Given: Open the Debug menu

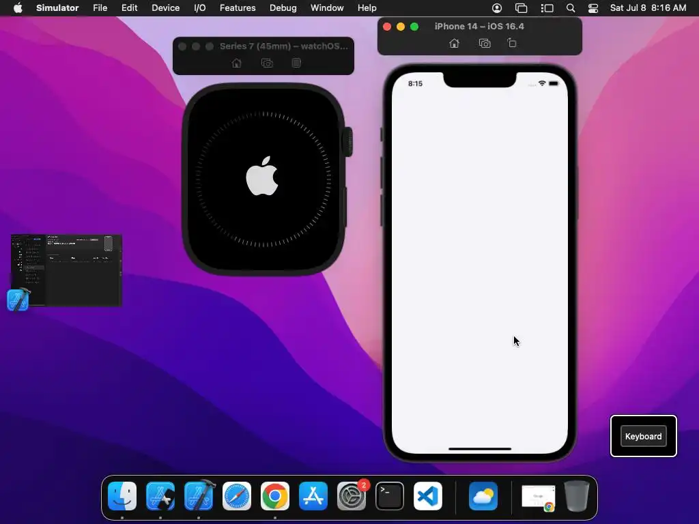Looking at the screenshot, I should [x=283, y=8].
